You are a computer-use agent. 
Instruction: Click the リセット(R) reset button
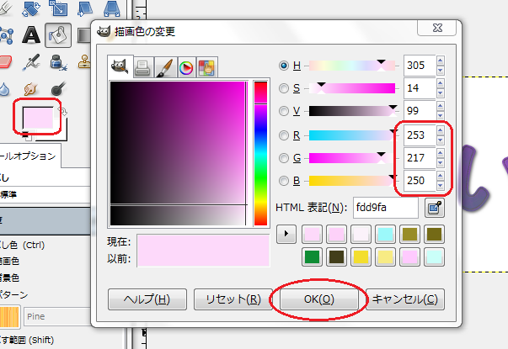click(233, 299)
